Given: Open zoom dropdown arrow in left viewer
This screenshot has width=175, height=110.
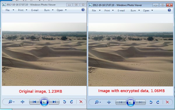Looking at the screenshot, I should pyautogui.click(x=14, y=102).
